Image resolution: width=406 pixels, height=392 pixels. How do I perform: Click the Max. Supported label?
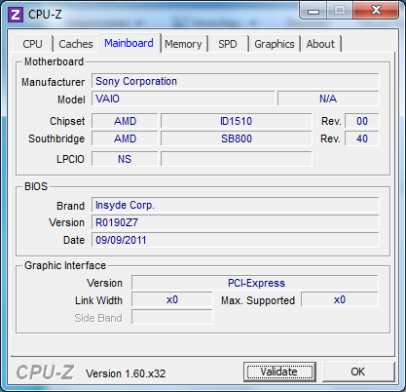click(x=258, y=300)
